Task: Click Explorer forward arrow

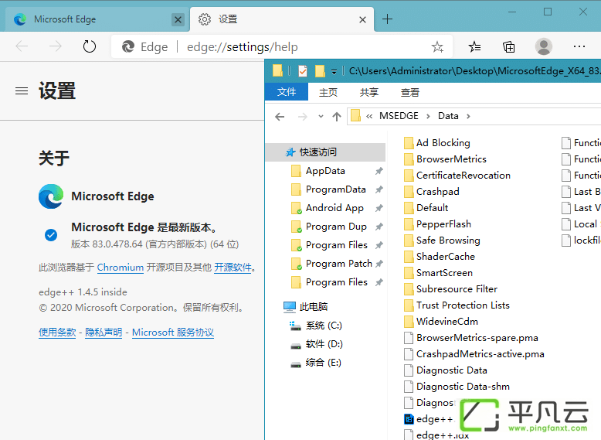Action: coord(302,117)
